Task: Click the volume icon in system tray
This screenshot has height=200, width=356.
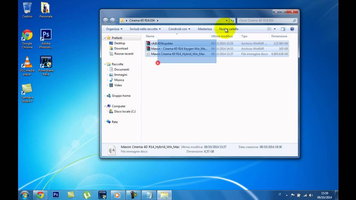Action: click(311, 195)
